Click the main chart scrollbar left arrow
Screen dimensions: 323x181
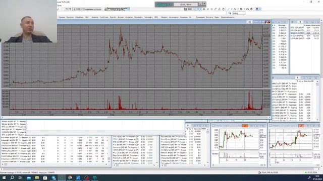click(x=3, y=117)
